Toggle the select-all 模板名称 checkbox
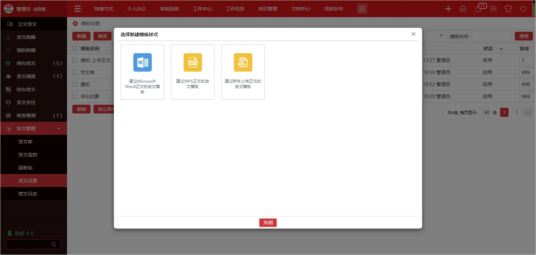This screenshot has height=255, width=536. 75,49
